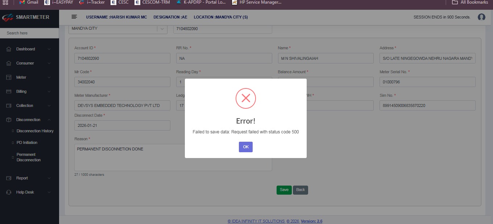
Task: Expand the Help Desk menu chevron
Action: coord(49,192)
